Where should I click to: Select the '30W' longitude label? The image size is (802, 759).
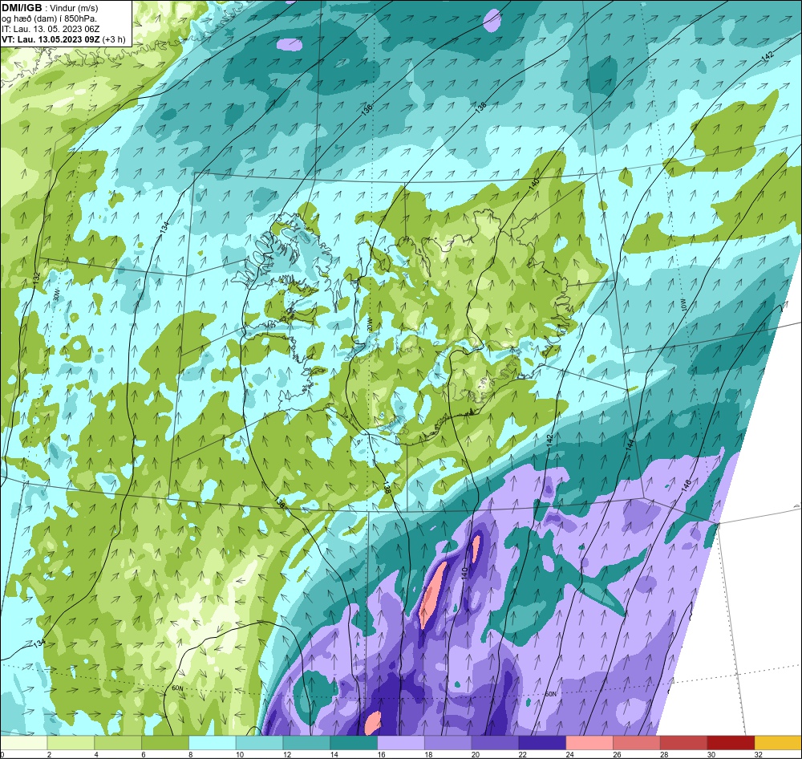click(x=56, y=295)
